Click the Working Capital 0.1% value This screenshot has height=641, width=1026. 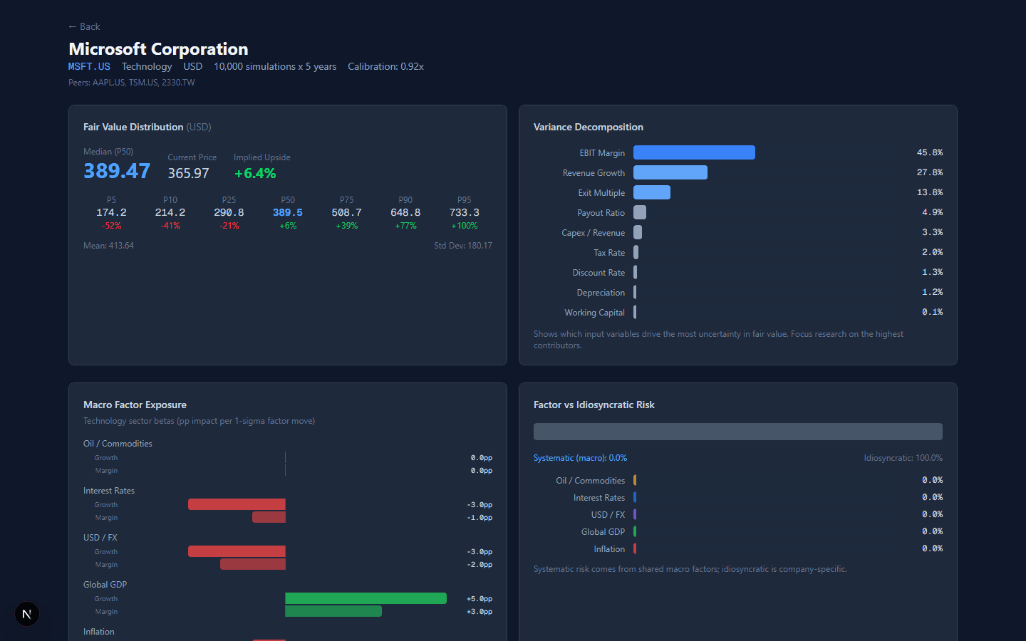(932, 312)
